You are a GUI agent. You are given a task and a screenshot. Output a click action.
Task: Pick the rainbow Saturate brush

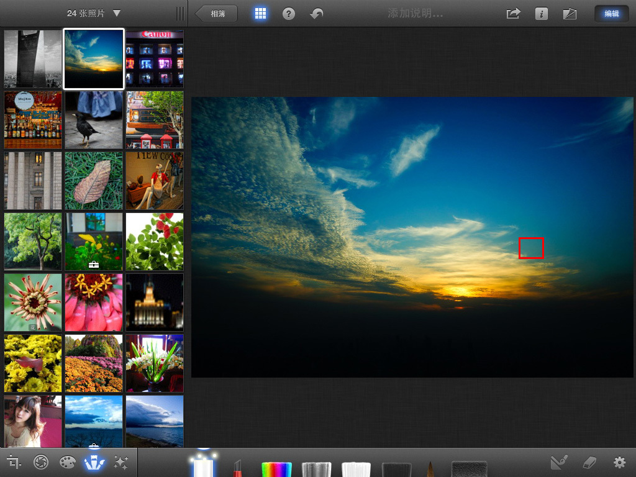[x=278, y=466]
